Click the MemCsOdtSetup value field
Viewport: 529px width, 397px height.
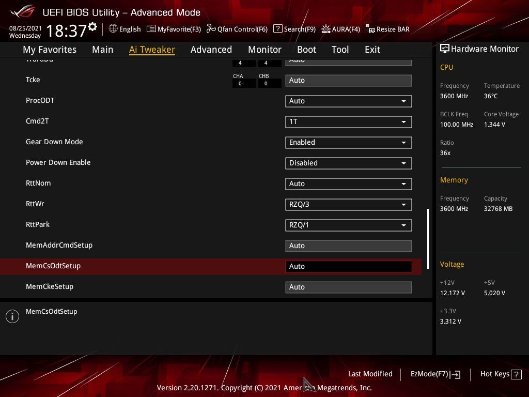tap(349, 267)
